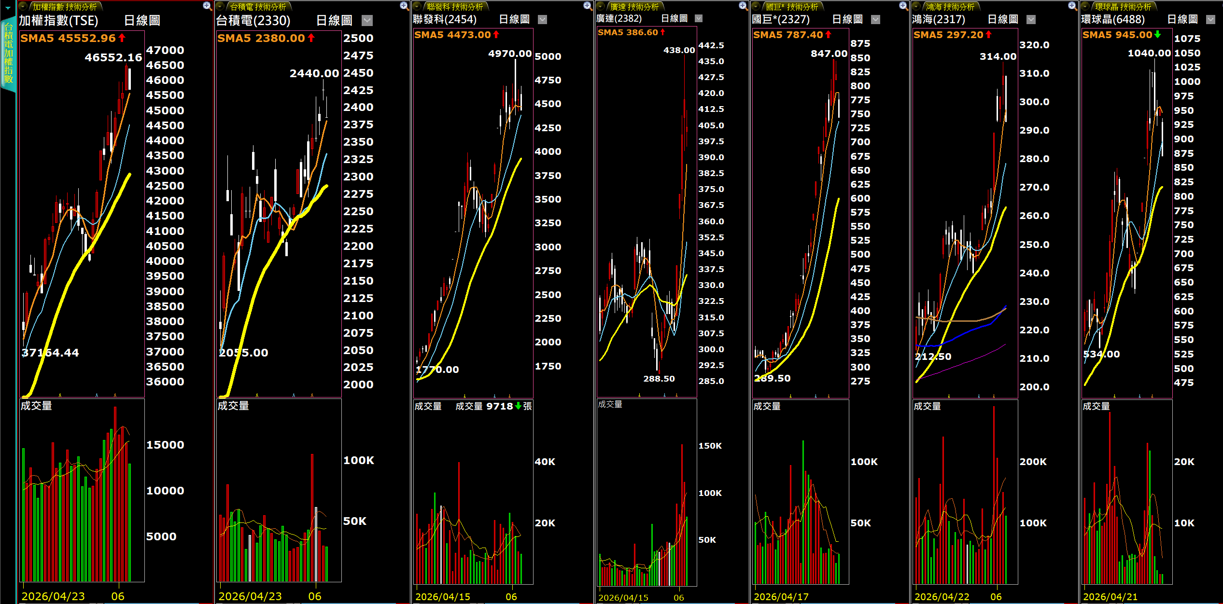Click the 成交量 label in 聯發科 panel
This screenshot has height=604, width=1223.
[x=428, y=406]
